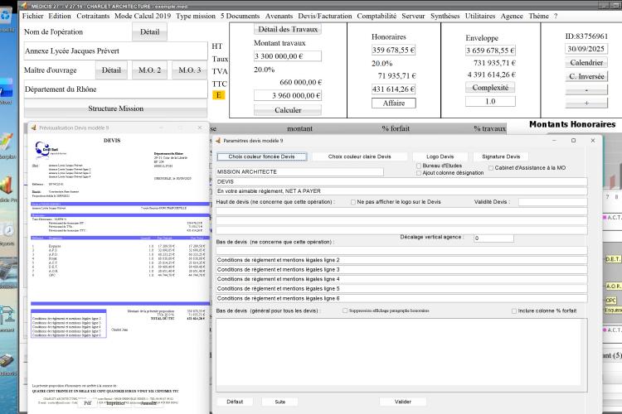Enable Ajout colonne désignation checkbox
Viewport: 622px width, 414px height.
tap(419, 173)
